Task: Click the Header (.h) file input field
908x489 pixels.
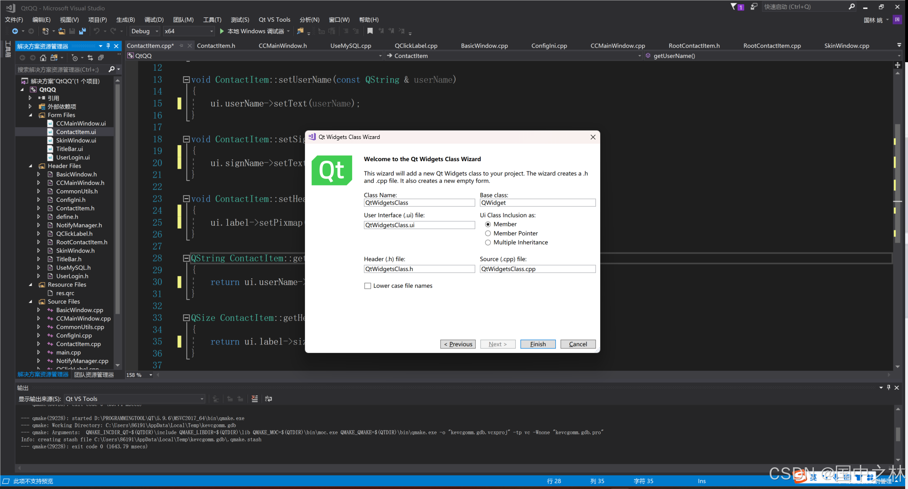Action: pyautogui.click(x=419, y=269)
